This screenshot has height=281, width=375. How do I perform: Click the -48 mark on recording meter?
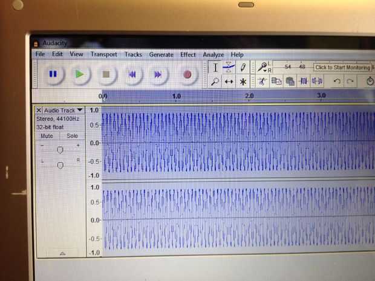(302, 66)
